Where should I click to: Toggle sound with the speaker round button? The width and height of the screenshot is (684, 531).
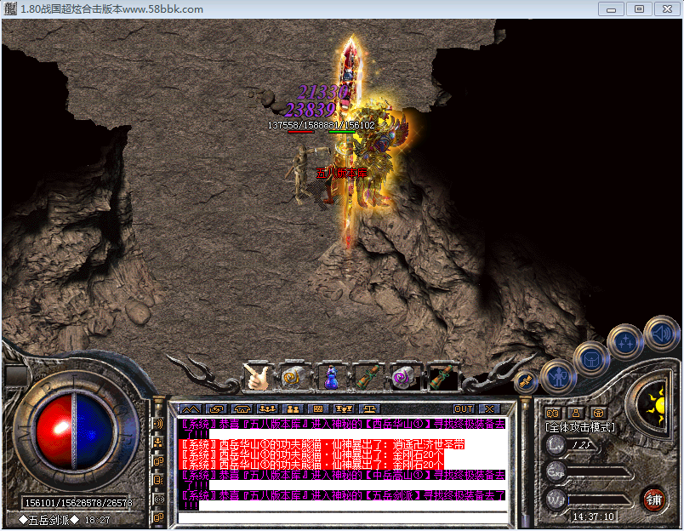(662, 334)
